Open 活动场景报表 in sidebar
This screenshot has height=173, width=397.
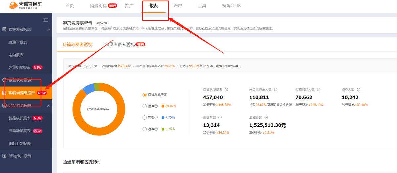(x=20, y=131)
